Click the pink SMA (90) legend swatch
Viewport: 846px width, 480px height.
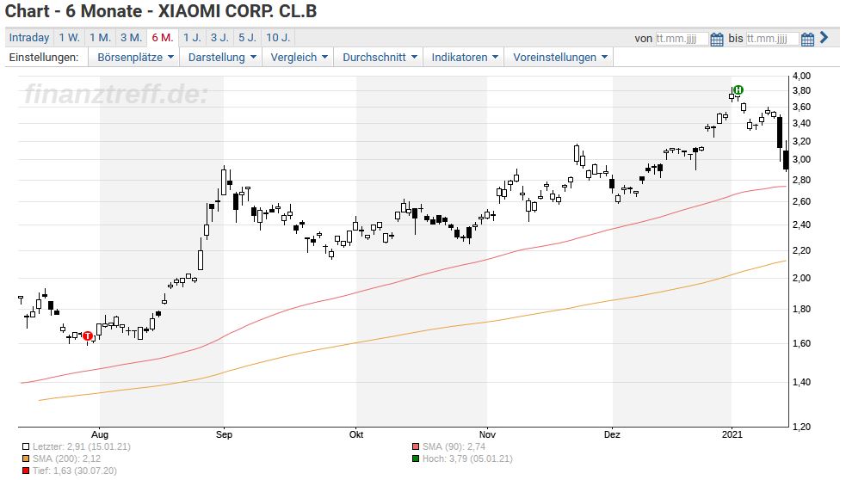click(x=415, y=446)
